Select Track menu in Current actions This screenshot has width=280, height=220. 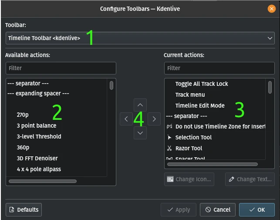point(190,95)
